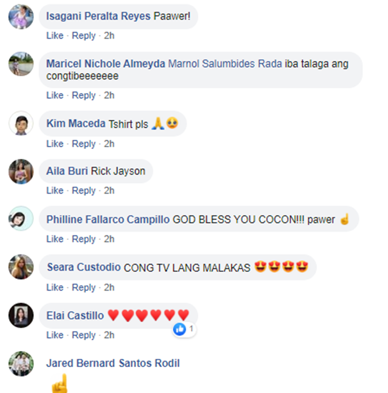This screenshot has width=388, height=393.
Task: Click Elai Castillo's profile avatar
Action: click(21, 315)
